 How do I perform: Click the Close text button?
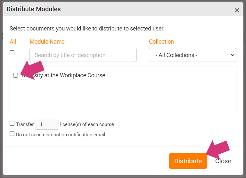click(223, 161)
